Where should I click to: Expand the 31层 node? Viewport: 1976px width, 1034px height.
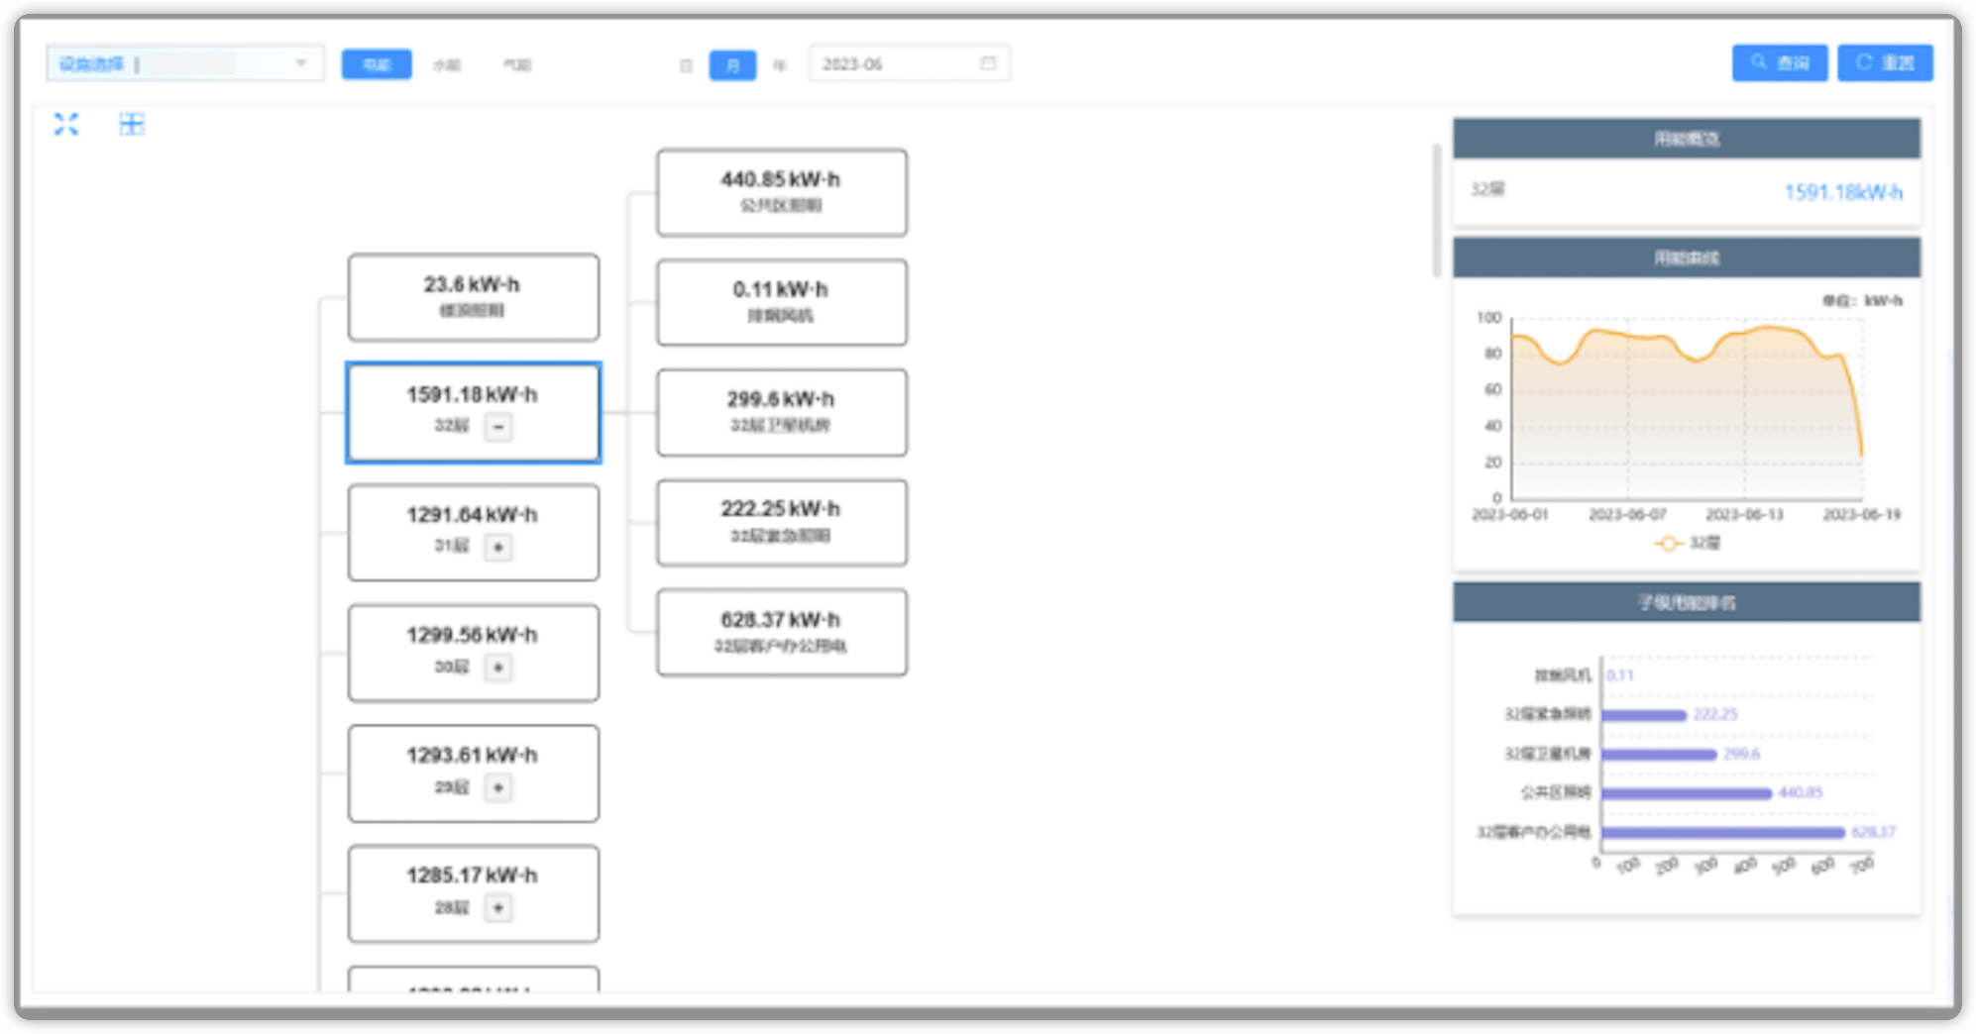[498, 547]
